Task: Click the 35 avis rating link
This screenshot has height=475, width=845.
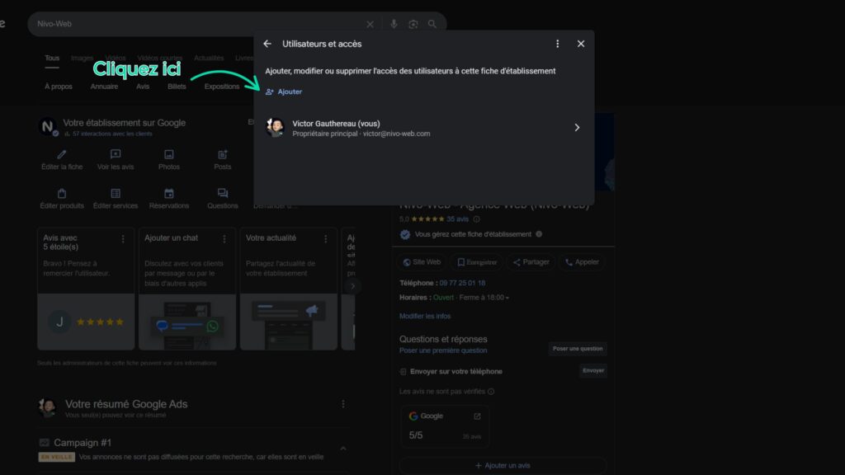Action: point(457,219)
